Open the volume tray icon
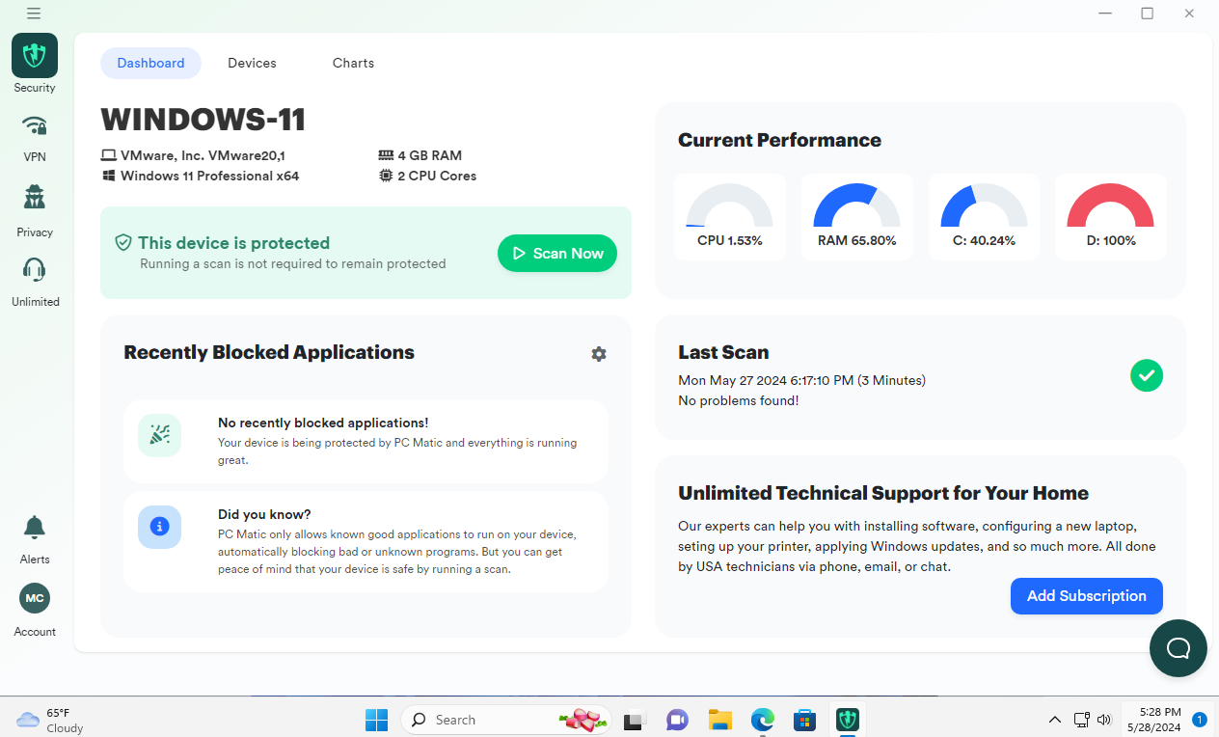1219x737 pixels. pos(1104,720)
